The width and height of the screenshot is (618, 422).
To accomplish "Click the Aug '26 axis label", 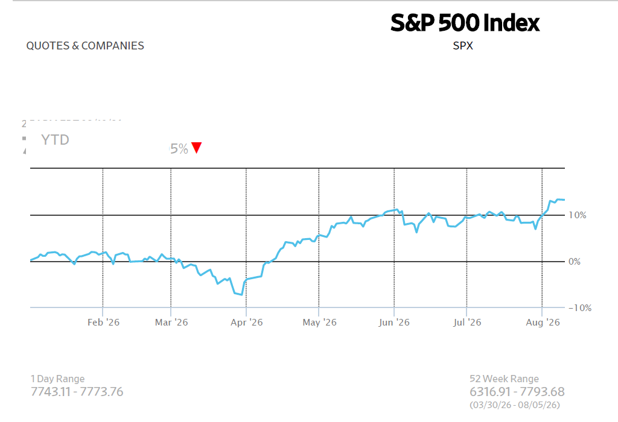I will [543, 323].
